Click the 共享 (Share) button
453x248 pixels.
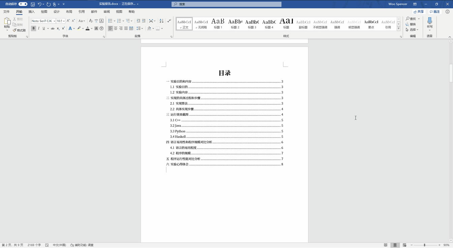tap(419, 12)
